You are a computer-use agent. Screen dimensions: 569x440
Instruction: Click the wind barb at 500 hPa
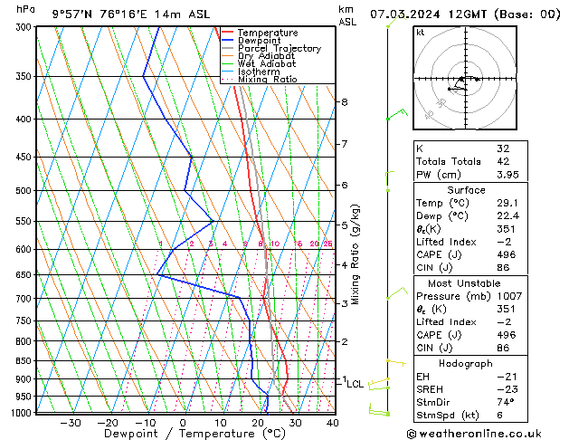(390, 181)
